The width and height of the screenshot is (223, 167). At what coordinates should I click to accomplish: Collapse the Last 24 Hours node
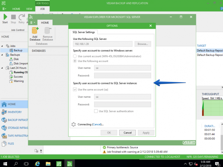(2, 68)
